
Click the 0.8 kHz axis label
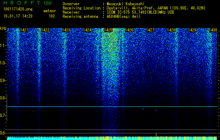tap(2, 98)
